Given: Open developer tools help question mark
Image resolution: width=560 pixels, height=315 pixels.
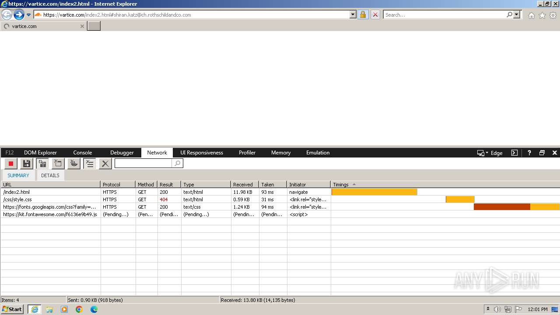Looking at the screenshot, I should click(x=529, y=153).
